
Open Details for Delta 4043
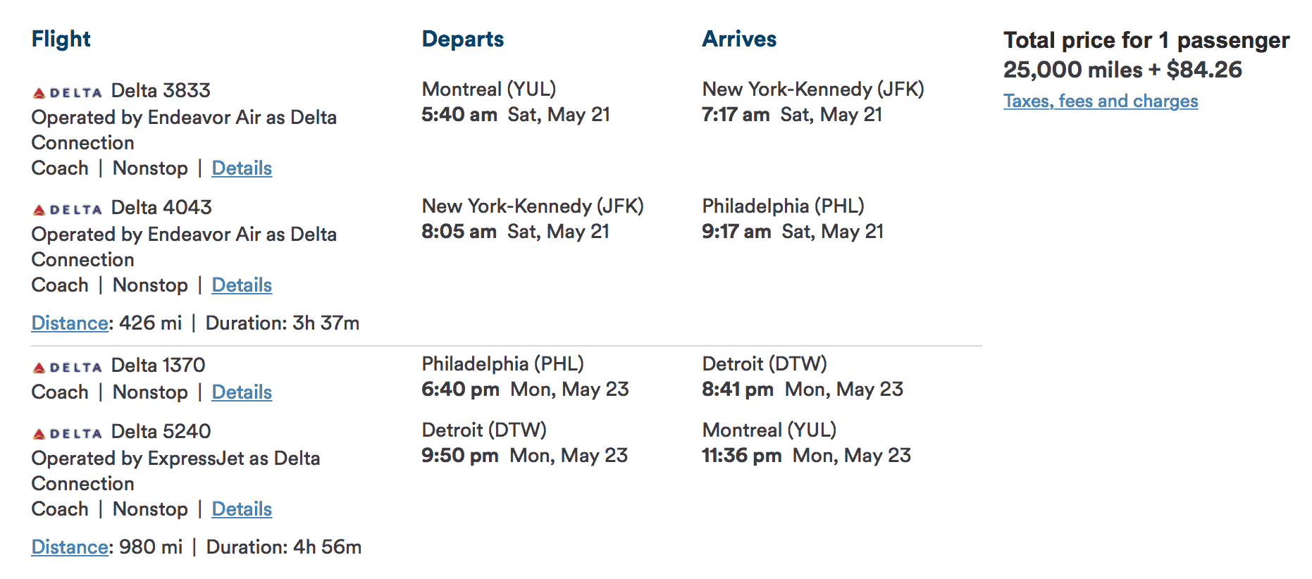[242, 285]
